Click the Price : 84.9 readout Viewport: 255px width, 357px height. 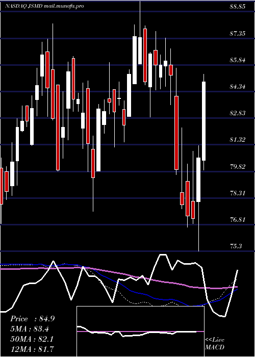[32, 319]
